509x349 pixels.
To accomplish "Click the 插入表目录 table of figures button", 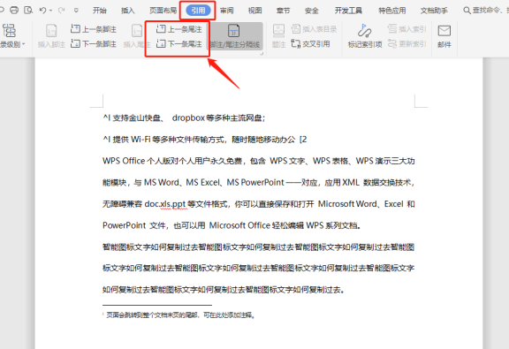I will [x=314, y=29].
